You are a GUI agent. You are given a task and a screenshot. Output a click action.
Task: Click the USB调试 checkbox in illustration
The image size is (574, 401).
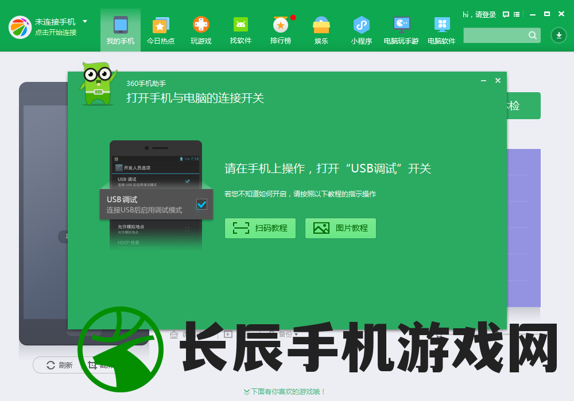coord(201,204)
